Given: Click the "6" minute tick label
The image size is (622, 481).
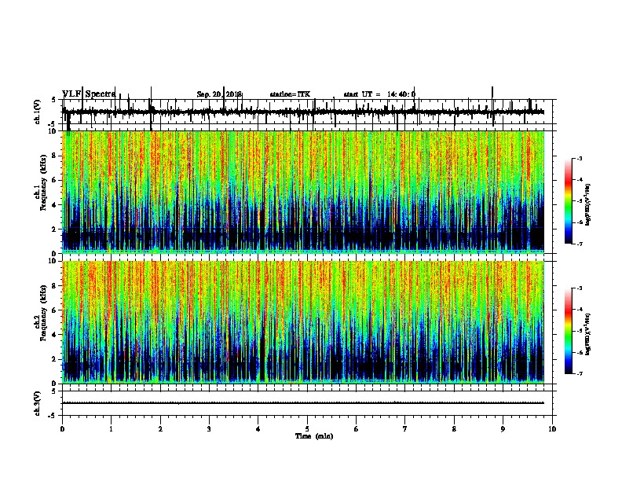Looking at the screenshot, I should click(357, 429).
